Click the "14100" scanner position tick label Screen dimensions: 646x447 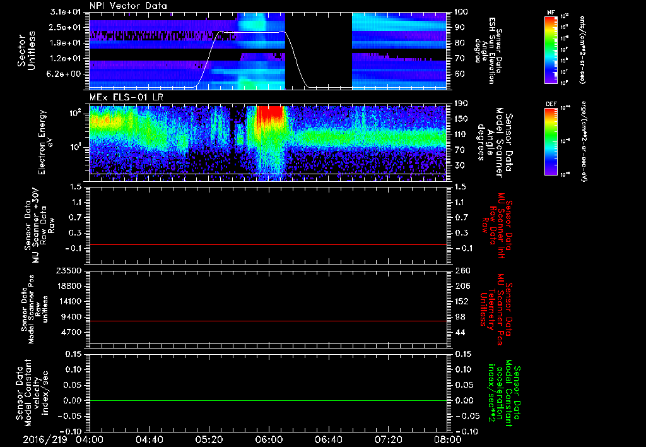(x=69, y=301)
